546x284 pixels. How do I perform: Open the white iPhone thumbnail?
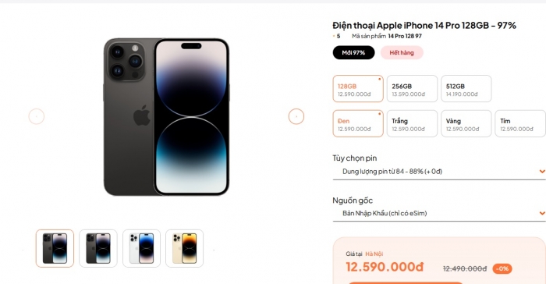pos(141,248)
